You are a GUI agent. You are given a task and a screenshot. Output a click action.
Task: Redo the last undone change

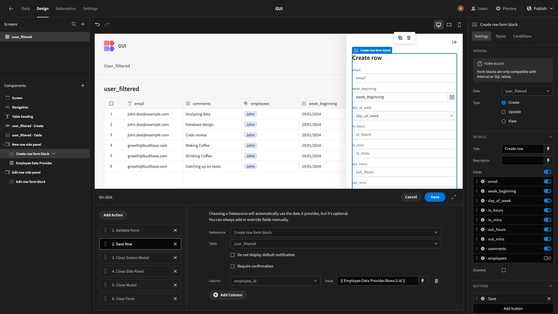[107, 24]
